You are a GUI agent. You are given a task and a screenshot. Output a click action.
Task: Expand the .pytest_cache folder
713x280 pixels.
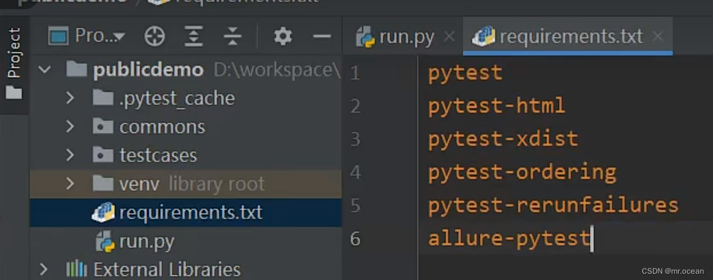click(70, 98)
